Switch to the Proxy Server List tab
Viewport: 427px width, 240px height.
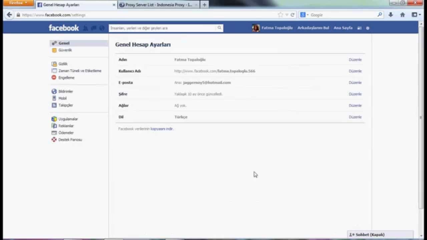[x=159, y=5]
